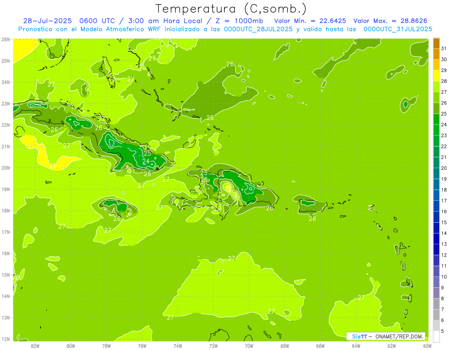Click the colorbar label "5"
This screenshot has height=351, width=454.
[443, 331]
